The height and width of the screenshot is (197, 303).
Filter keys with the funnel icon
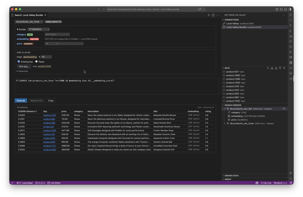[280, 68]
